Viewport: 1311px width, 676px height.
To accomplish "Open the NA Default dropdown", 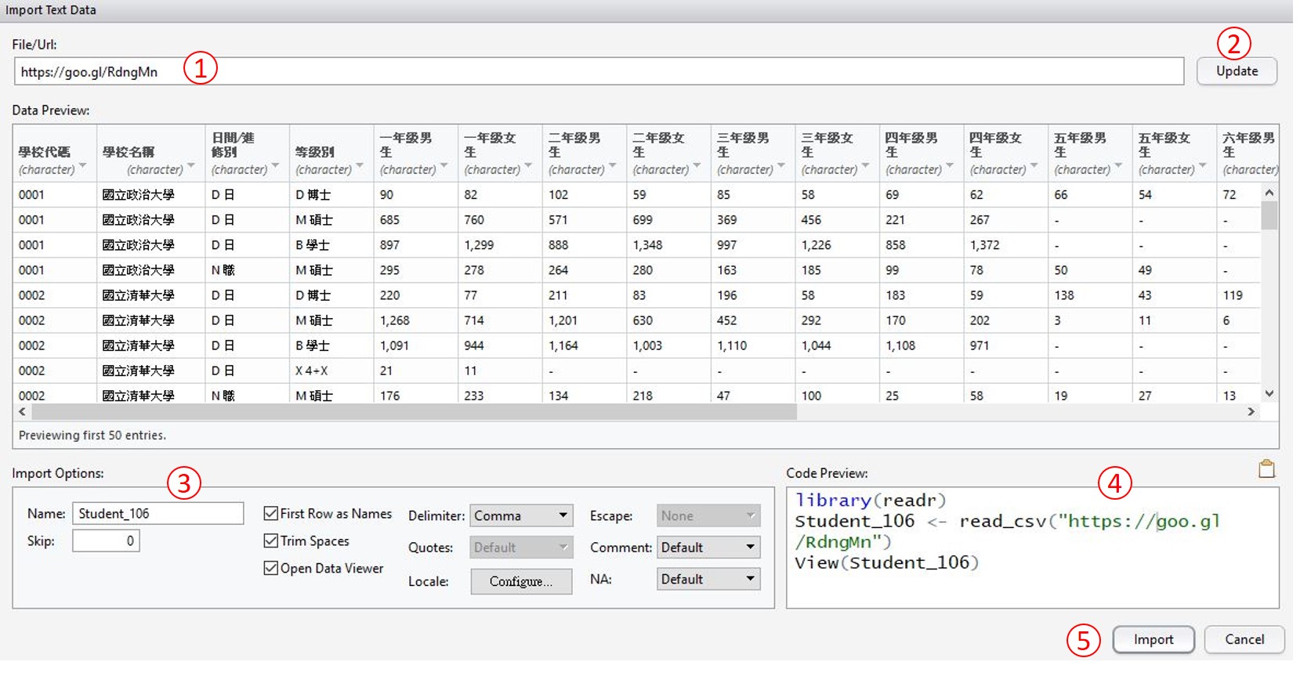I will point(708,579).
